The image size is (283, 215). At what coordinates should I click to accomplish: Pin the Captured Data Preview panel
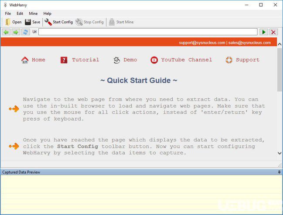tap(279, 172)
